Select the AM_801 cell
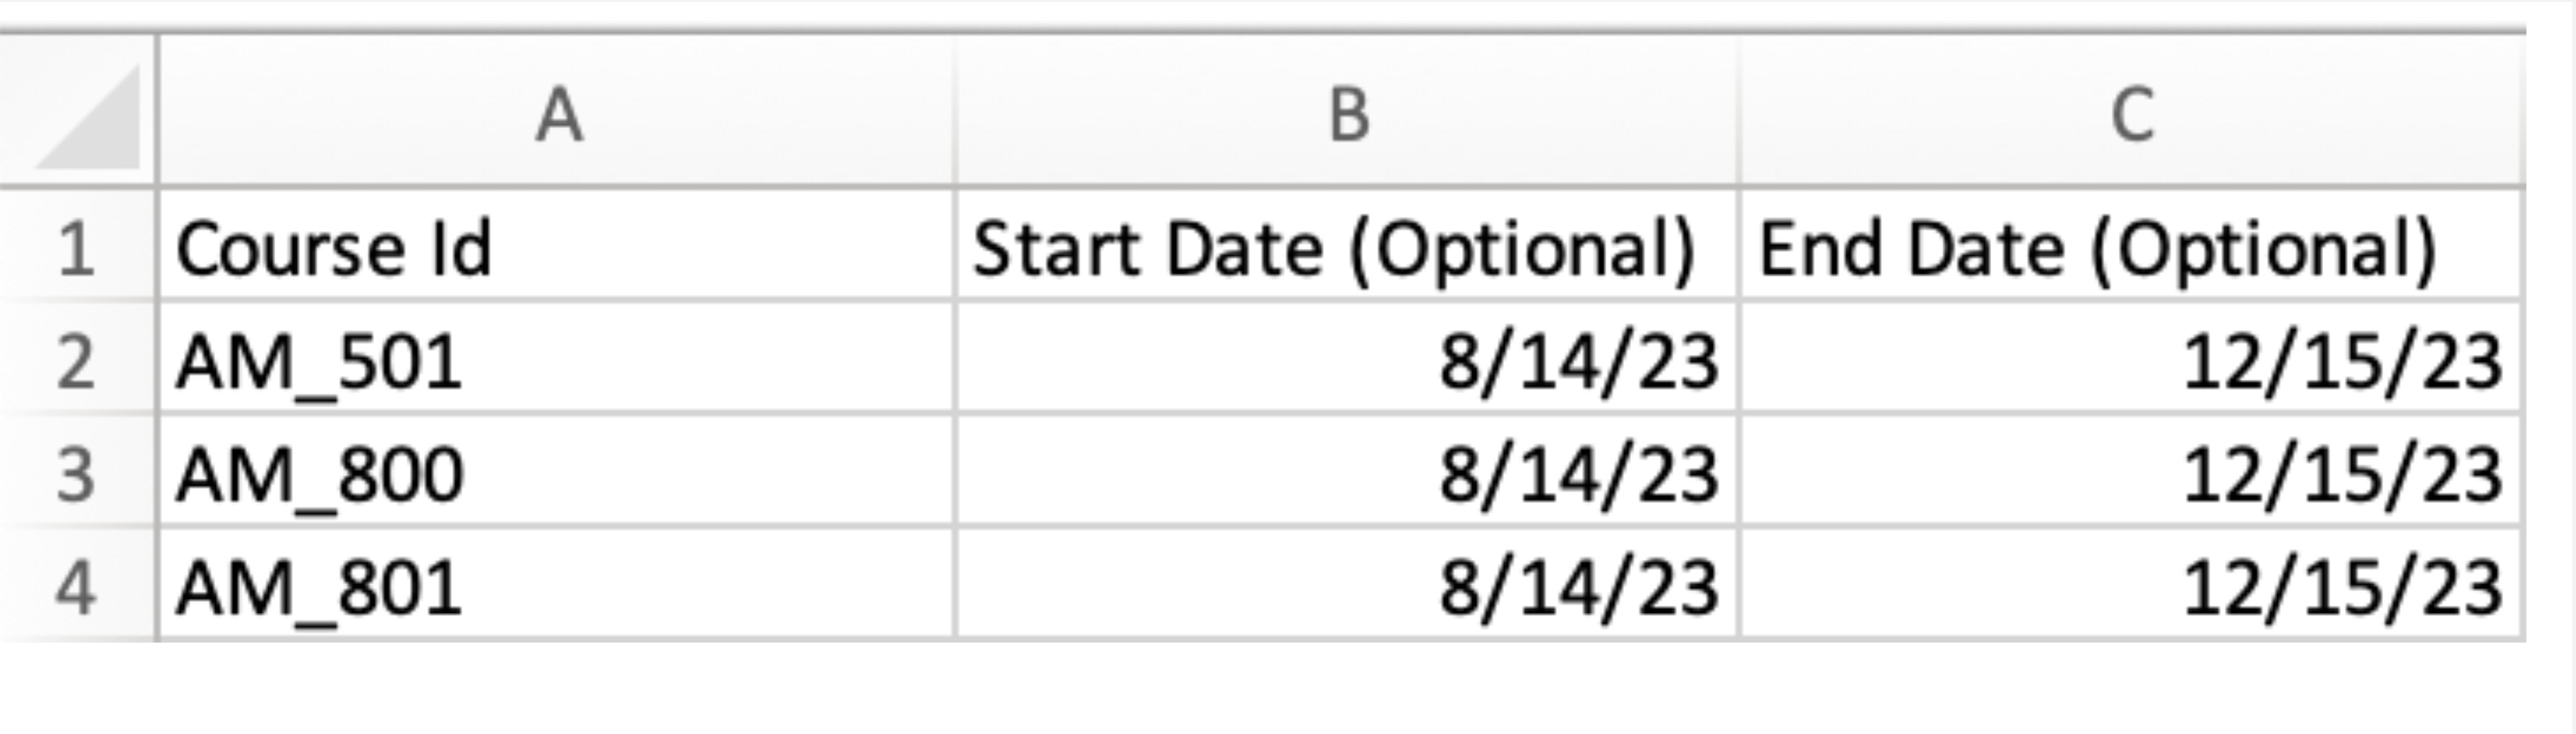This screenshot has height=734, width=2576. pos(557,587)
